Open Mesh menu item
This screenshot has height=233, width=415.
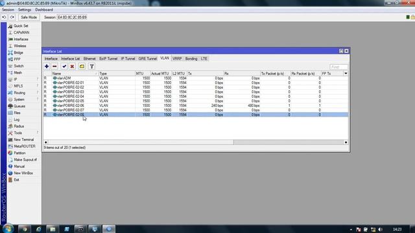click(18, 72)
